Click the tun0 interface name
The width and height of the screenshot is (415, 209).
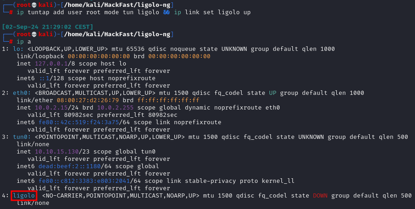[22, 137]
